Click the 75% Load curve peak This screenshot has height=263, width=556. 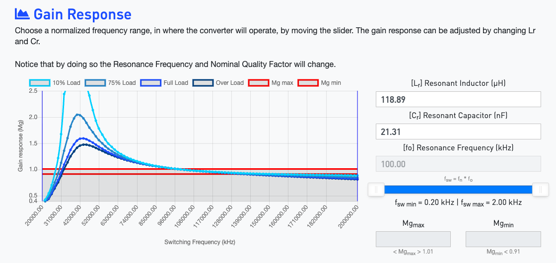[78, 115]
